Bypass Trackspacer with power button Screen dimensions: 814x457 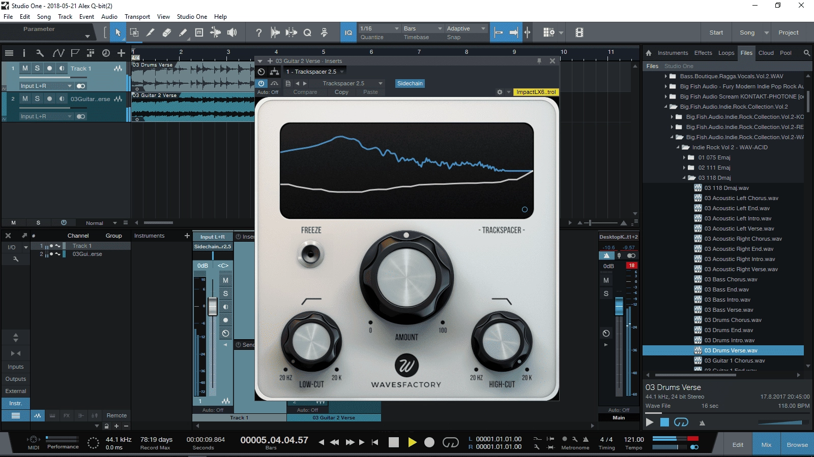[261, 83]
